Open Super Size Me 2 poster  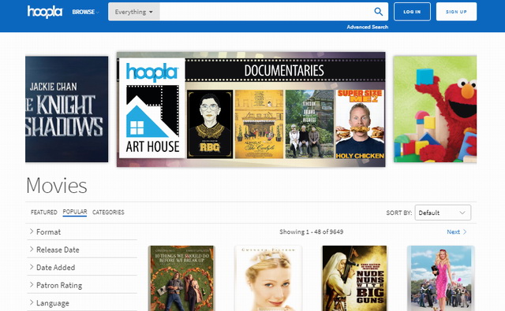(360, 124)
